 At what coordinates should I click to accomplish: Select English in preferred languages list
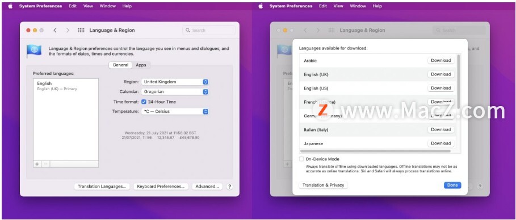tap(66, 86)
